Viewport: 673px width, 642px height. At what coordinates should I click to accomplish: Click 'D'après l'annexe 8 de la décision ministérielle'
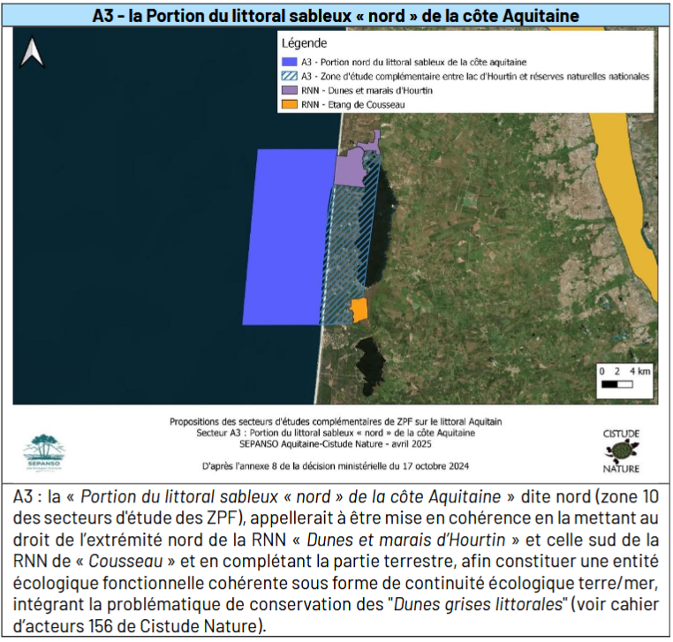click(x=336, y=466)
